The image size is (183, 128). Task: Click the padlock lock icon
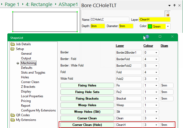click(x=167, y=13)
